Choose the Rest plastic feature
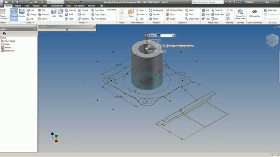The height and width of the screenshot is (157, 280). coord(206,19)
